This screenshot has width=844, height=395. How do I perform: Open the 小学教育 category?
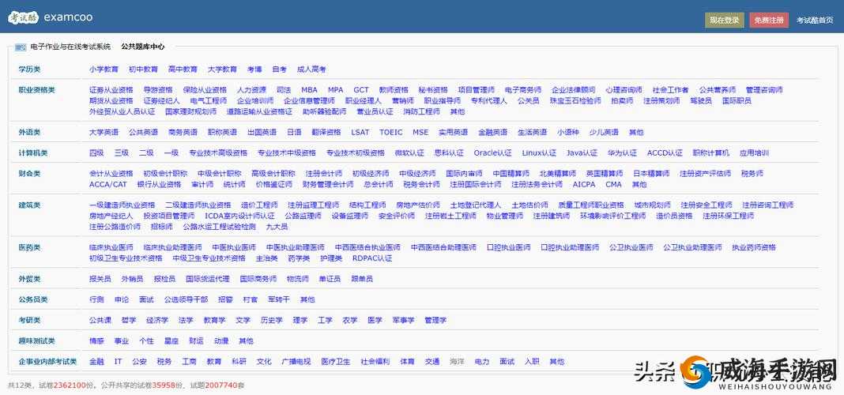point(104,70)
